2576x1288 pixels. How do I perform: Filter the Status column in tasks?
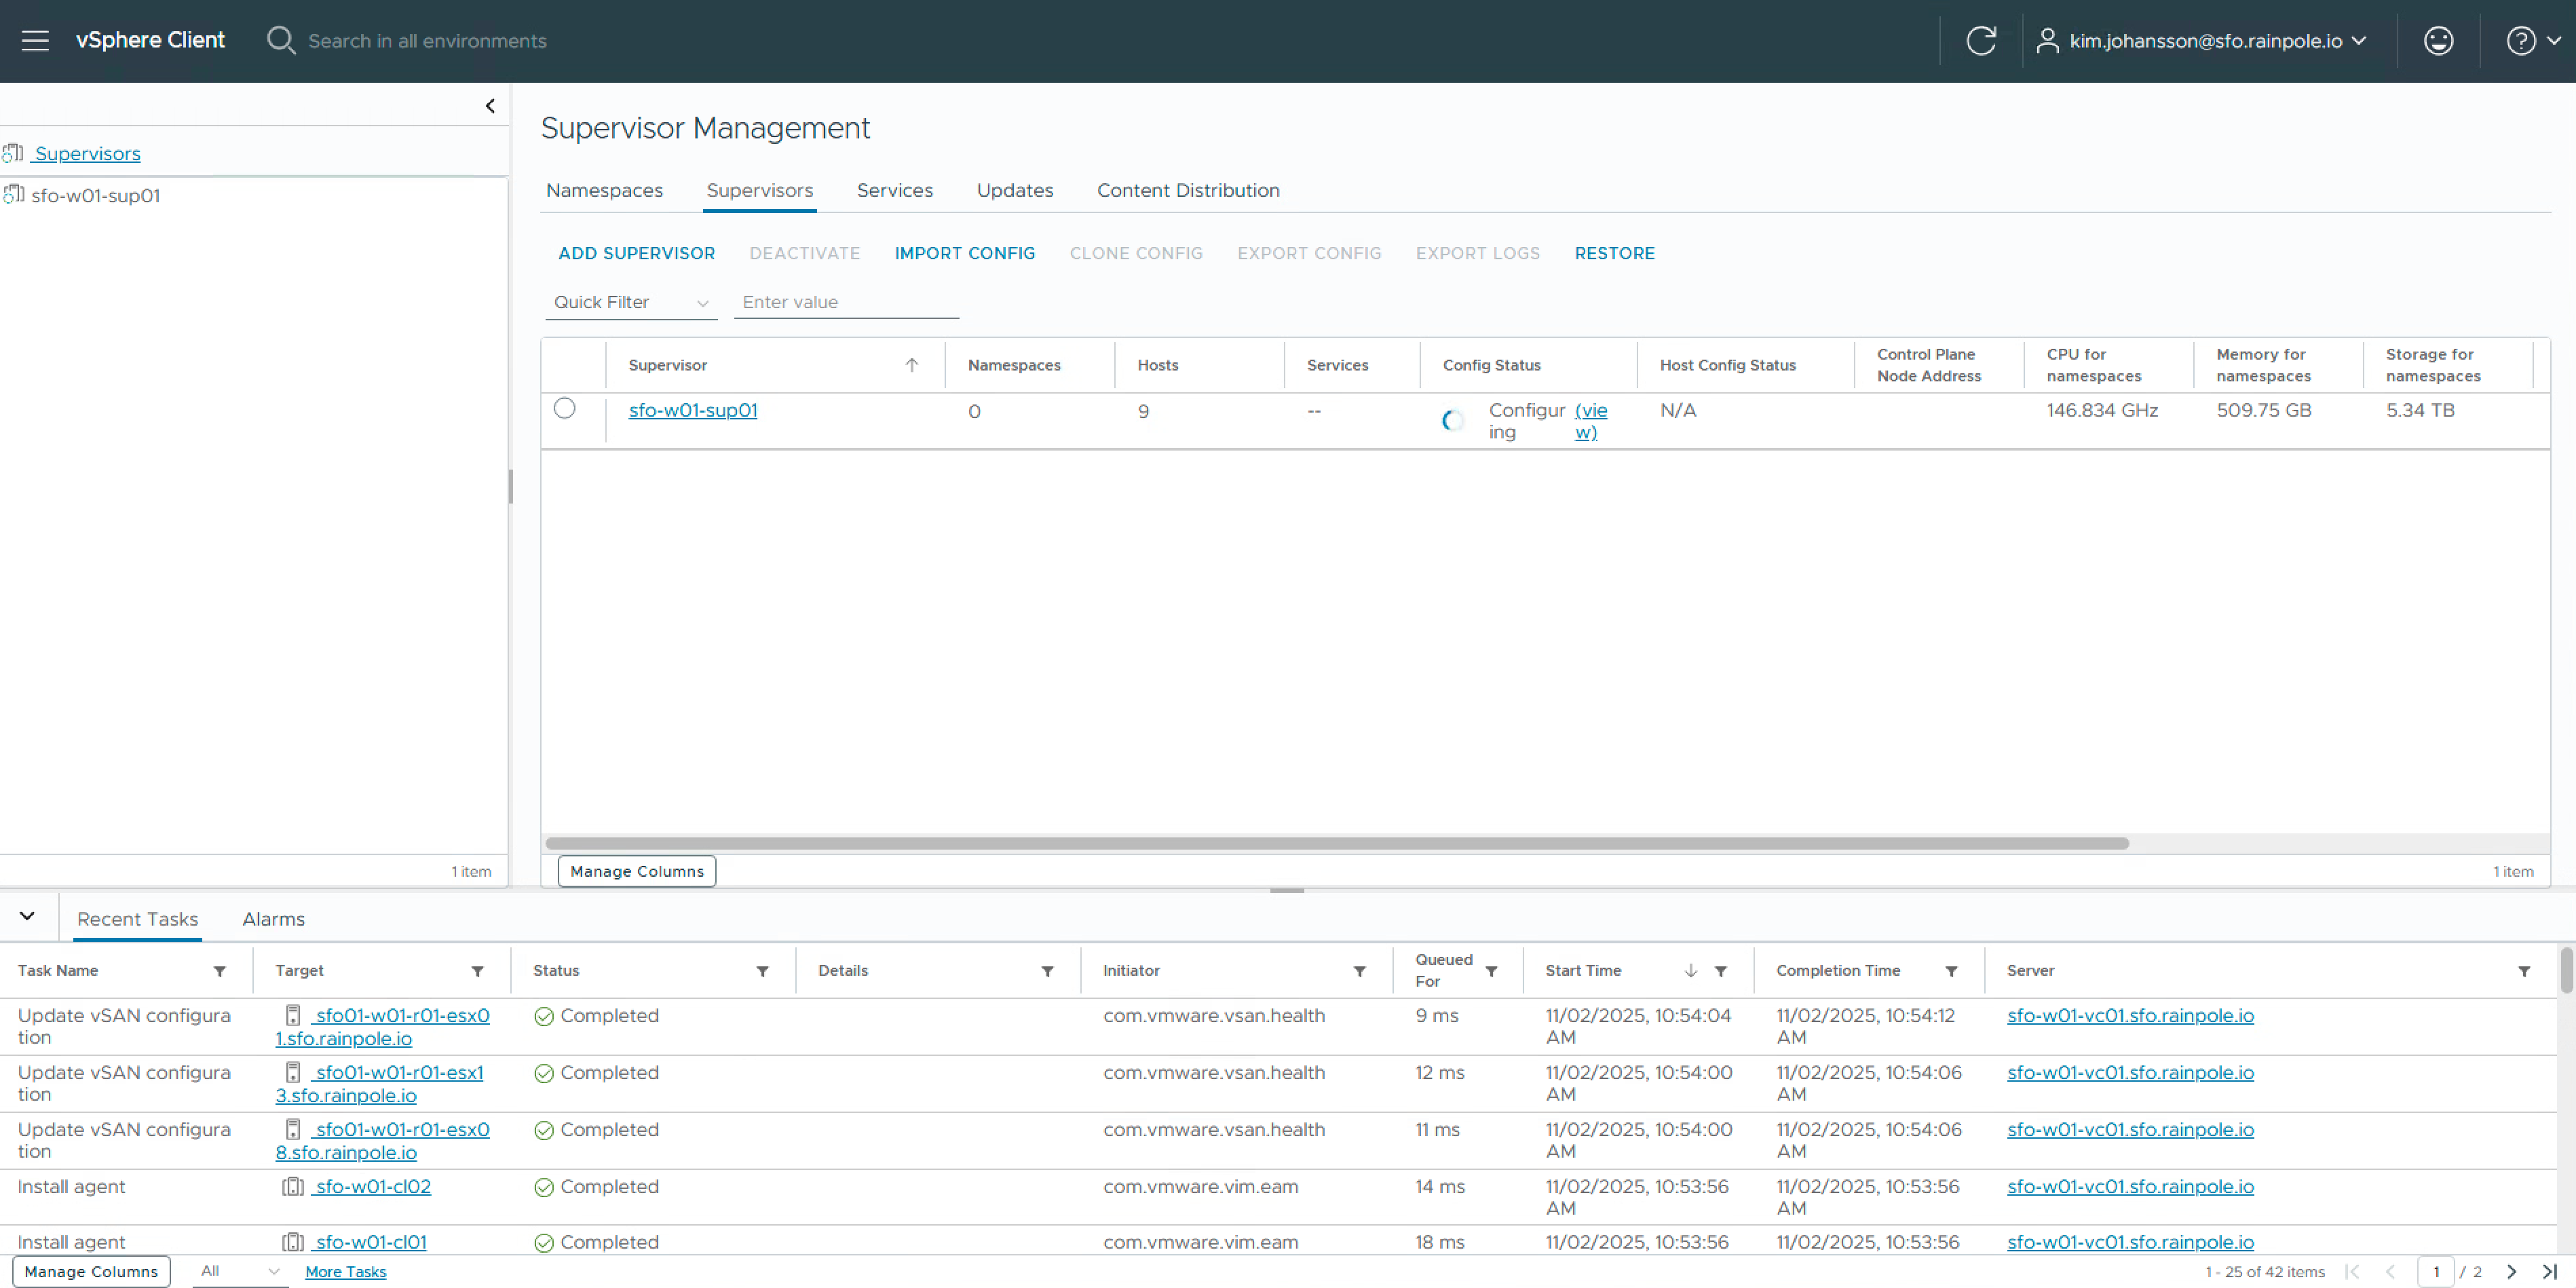coord(763,971)
